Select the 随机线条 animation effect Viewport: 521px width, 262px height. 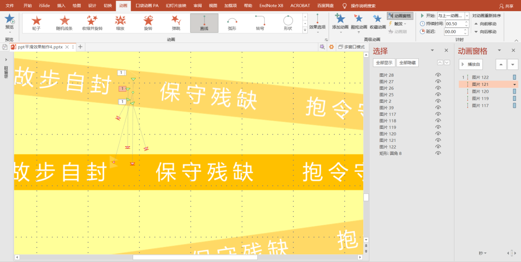pos(65,23)
